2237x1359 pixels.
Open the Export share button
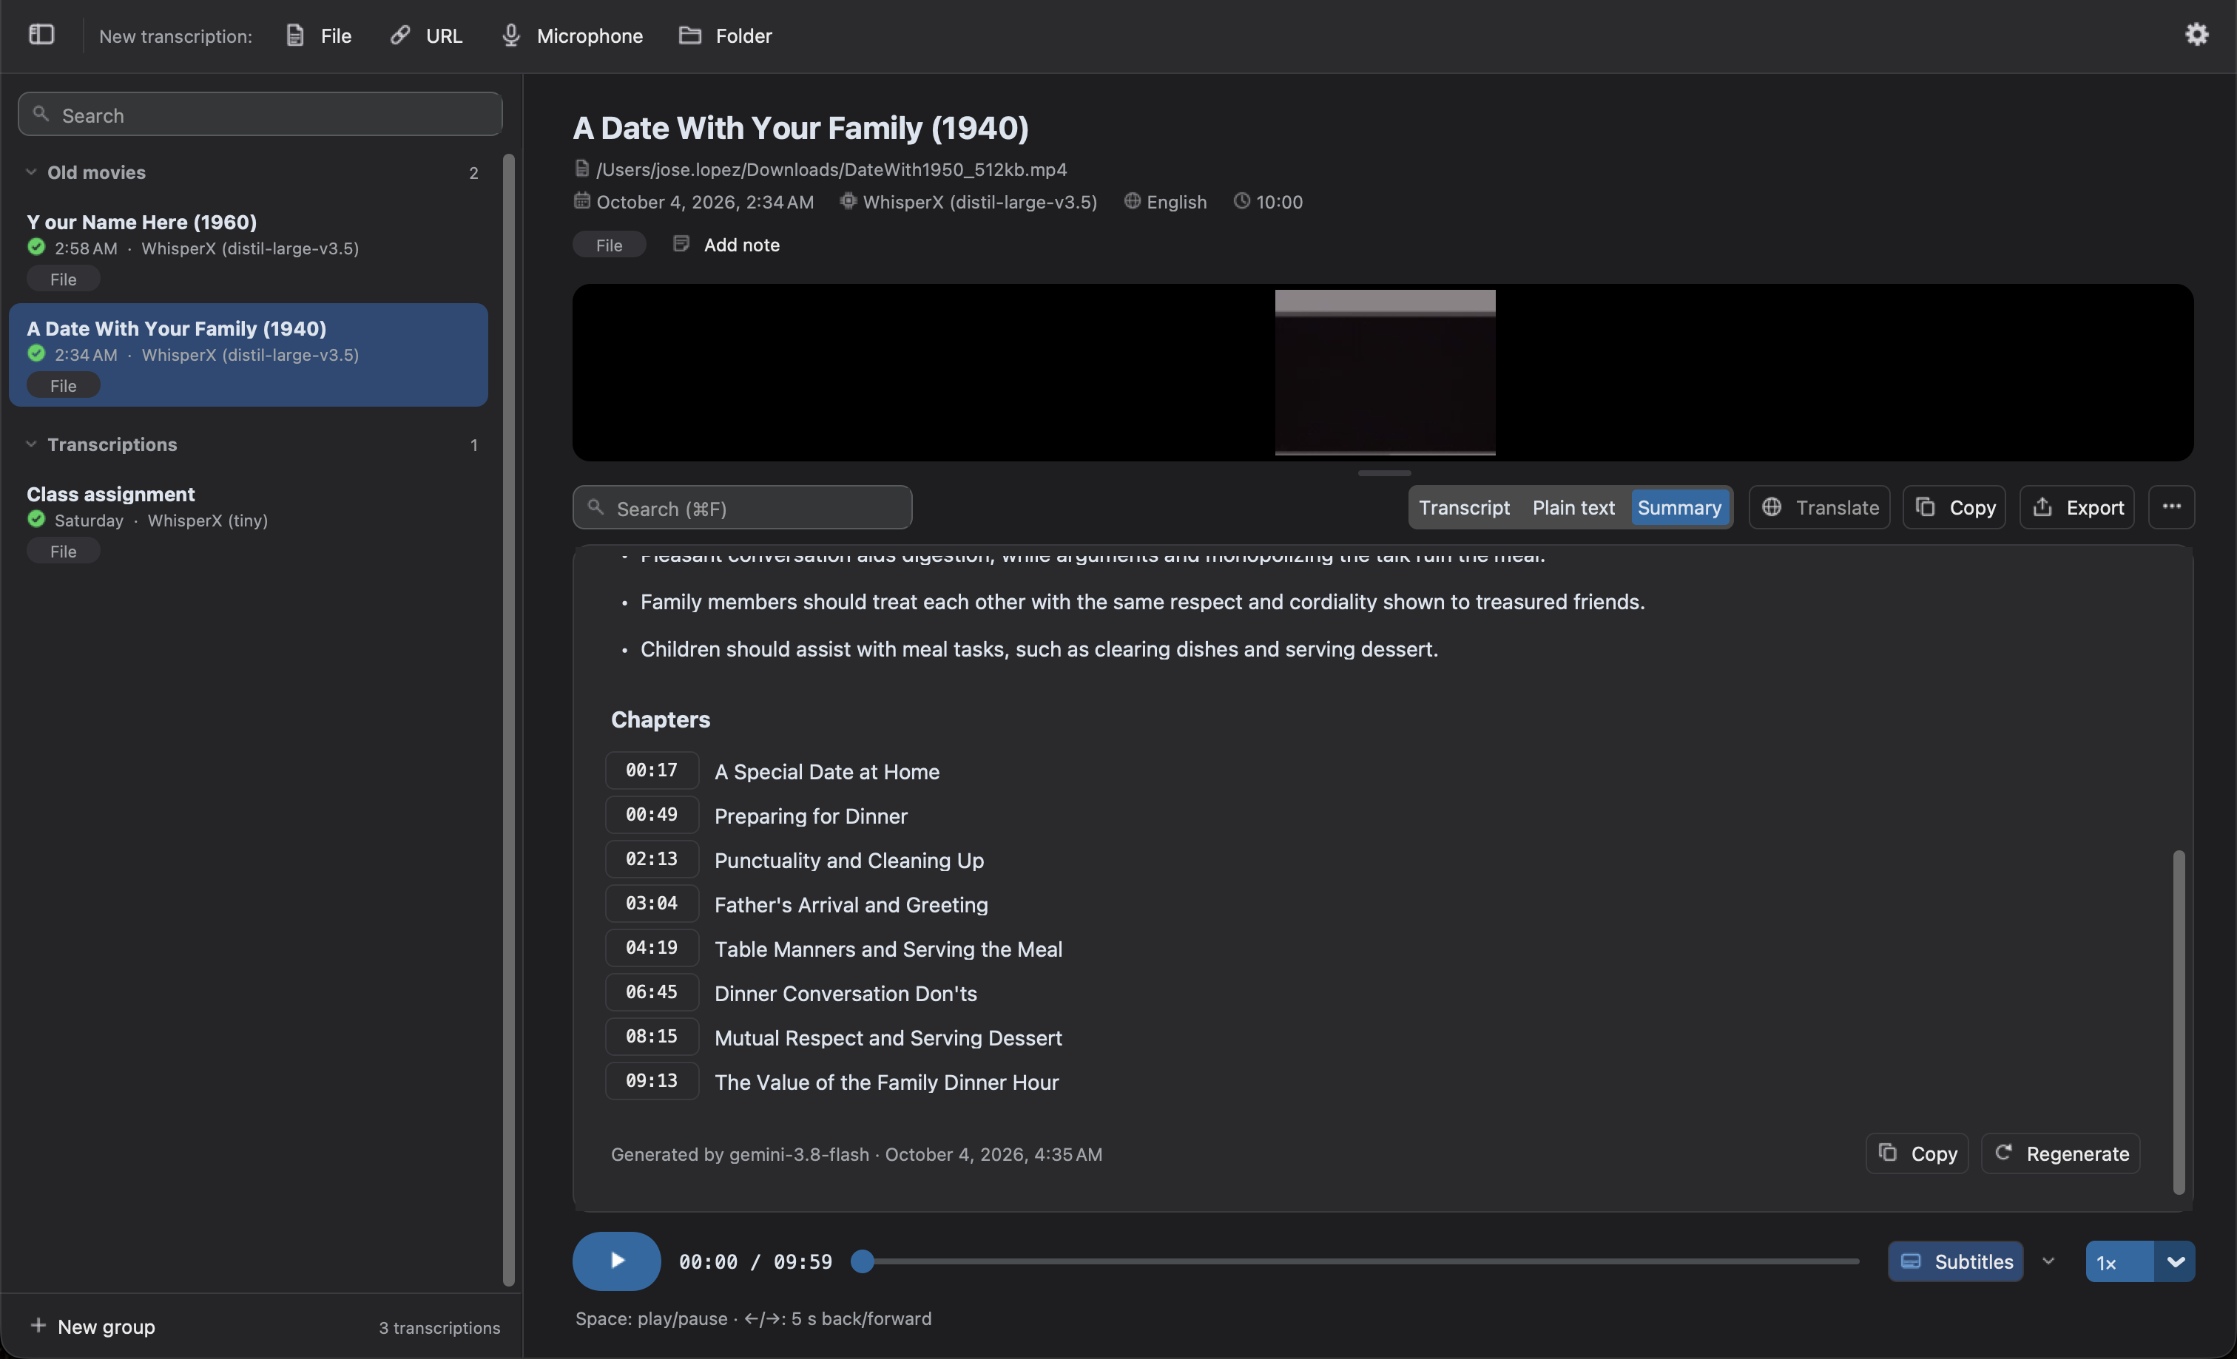pos(2076,507)
